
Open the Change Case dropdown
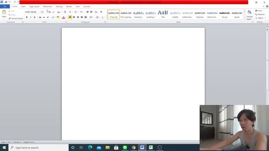point(59,12)
